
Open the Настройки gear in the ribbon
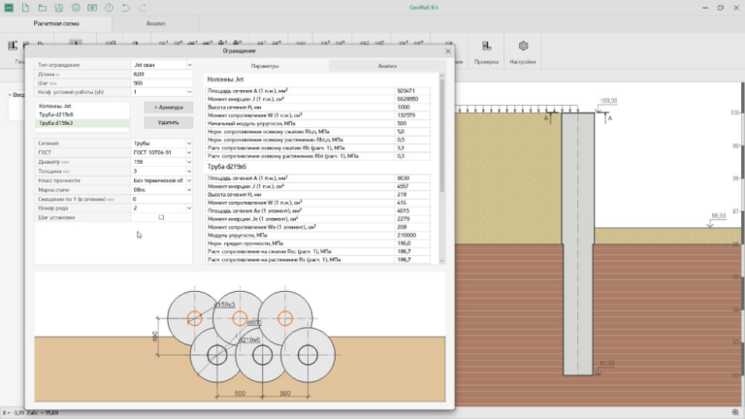(523, 51)
